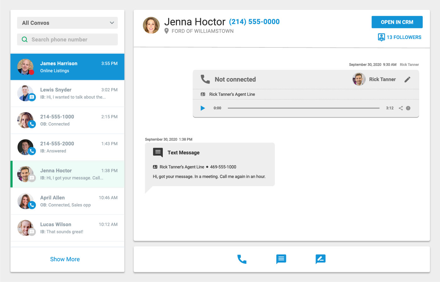Image resolution: width=440 pixels, height=282 pixels.
Task: Click the followers person icon
Action: pos(381,37)
